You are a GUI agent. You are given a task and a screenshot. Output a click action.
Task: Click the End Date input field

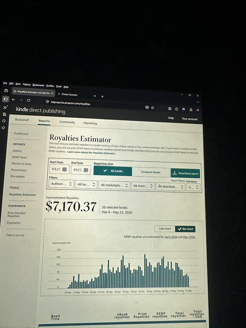point(81,170)
